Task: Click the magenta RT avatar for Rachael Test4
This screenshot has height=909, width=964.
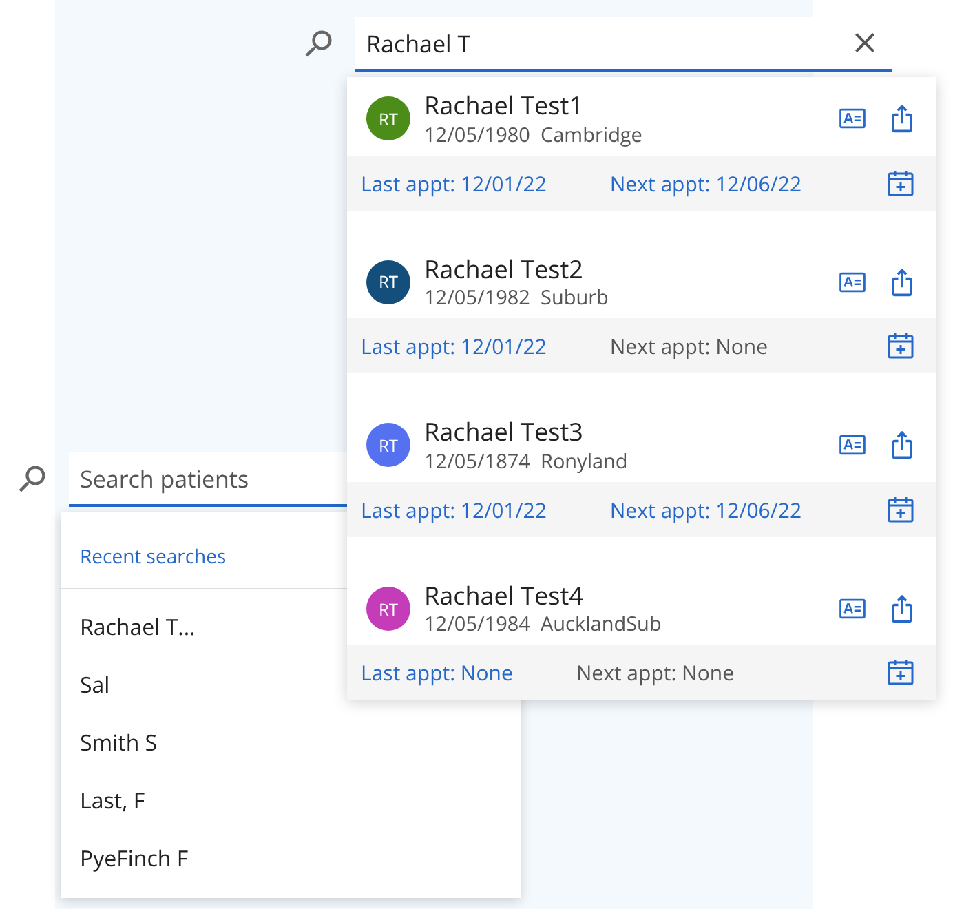Action: tap(388, 609)
